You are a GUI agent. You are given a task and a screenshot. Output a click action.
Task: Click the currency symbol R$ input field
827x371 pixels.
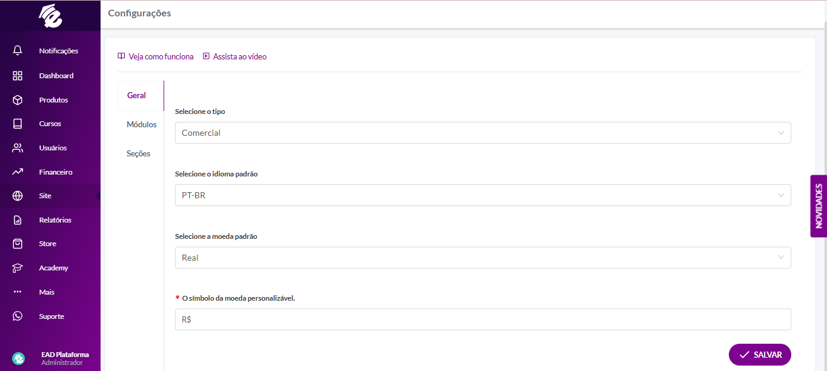click(x=483, y=319)
